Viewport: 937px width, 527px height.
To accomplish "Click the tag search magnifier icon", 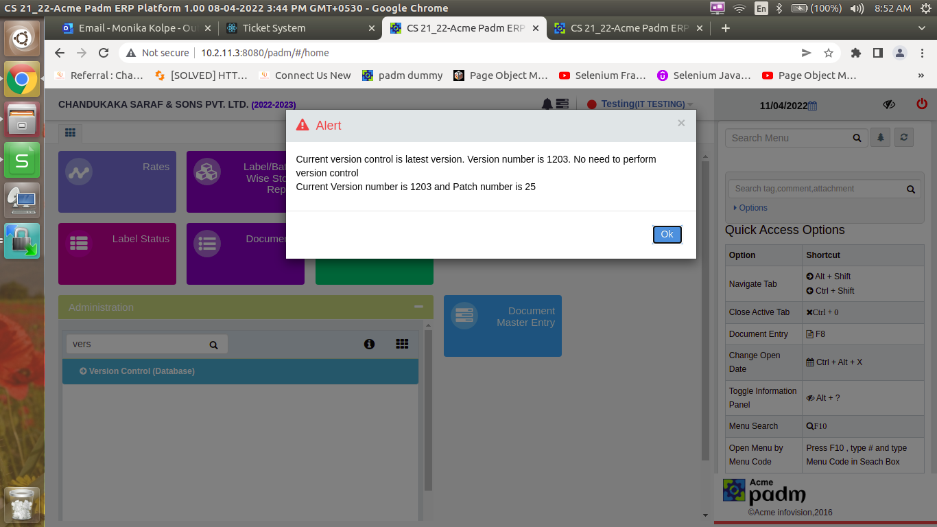I will tap(910, 189).
